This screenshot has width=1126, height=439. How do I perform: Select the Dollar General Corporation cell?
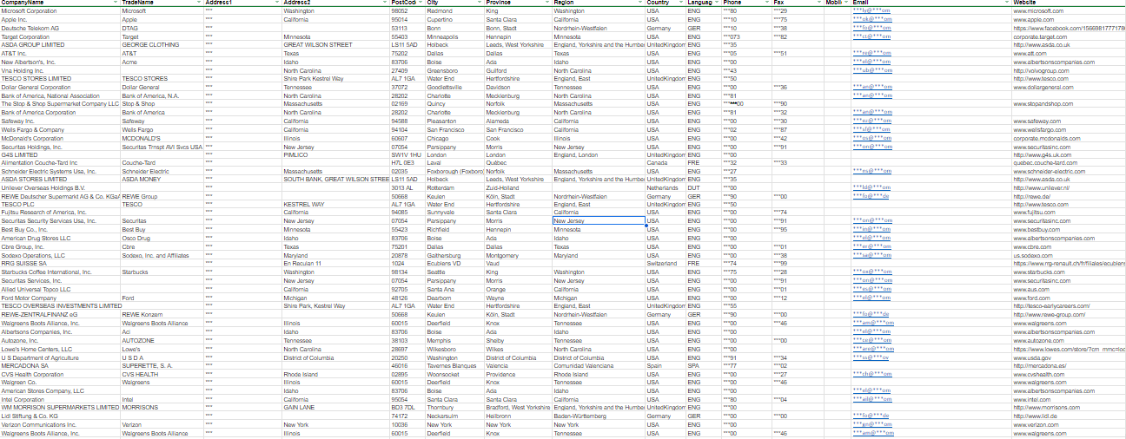tap(60, 88)
